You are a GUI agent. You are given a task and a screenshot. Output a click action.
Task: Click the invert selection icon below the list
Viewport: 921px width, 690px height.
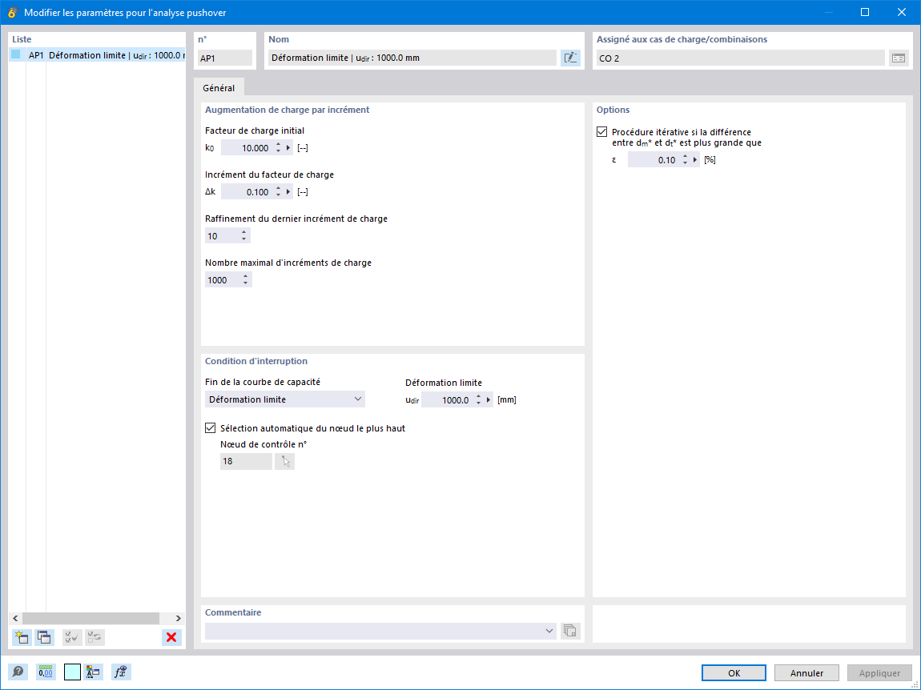click(x=95, y=637)
